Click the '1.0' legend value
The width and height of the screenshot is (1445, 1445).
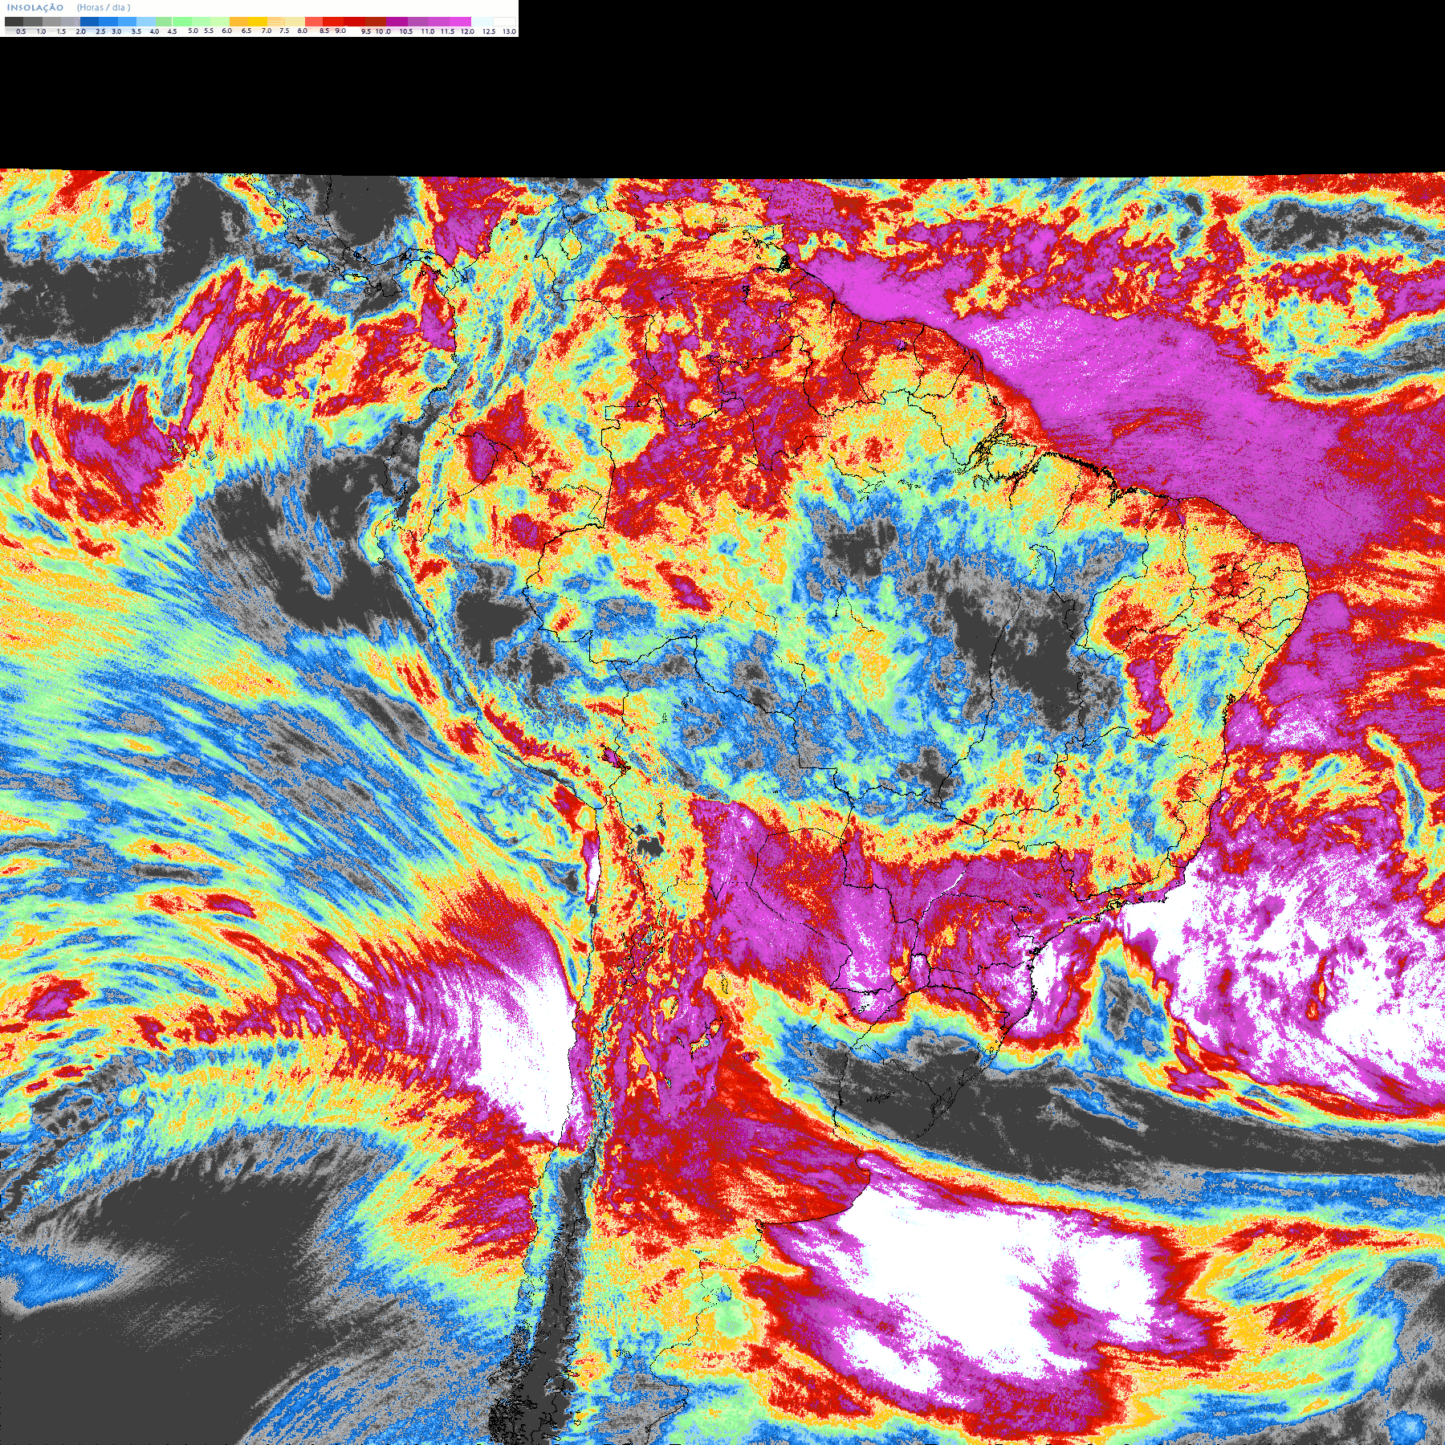pyautogui.click(x=41, y=31)
